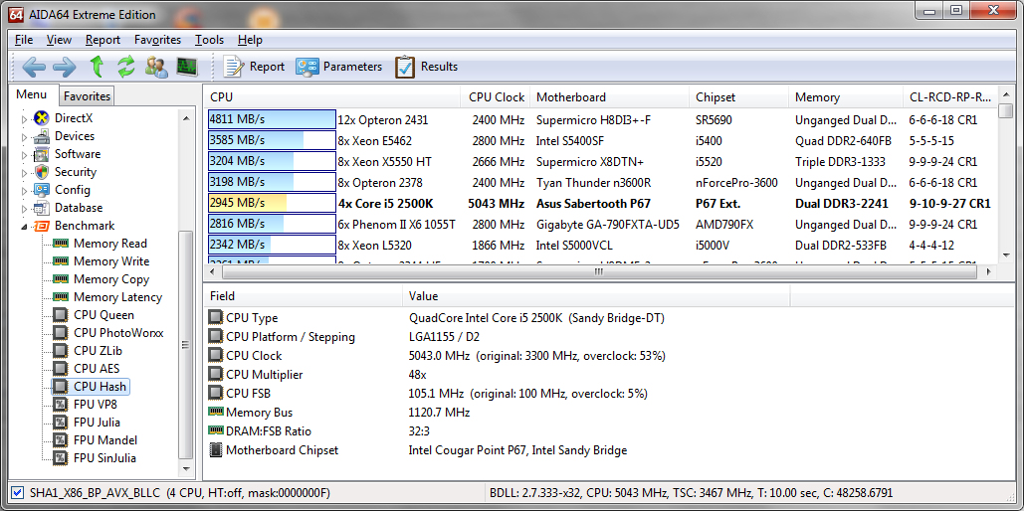Viewport: 1024px width, 511px height.
Task: Go back with the left arrow toolbar icon
Action: [34, 67]
